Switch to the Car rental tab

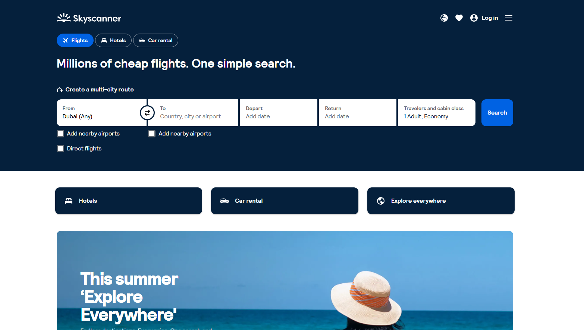[x=156, y=40]
